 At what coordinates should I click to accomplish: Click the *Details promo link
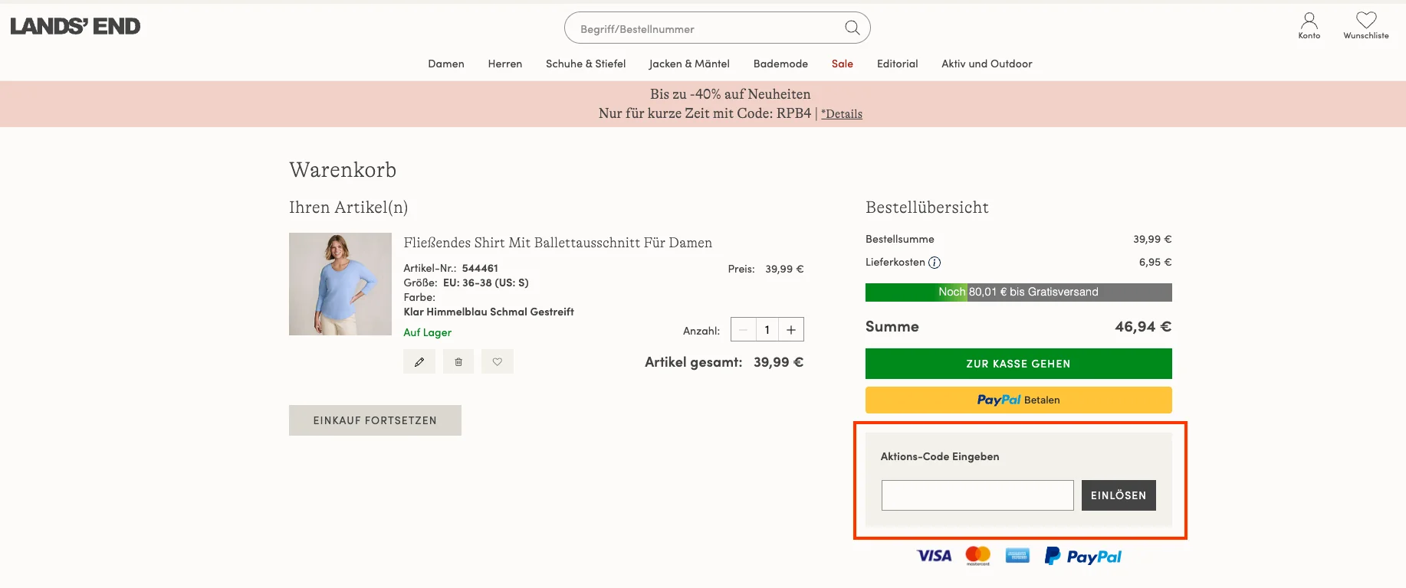[x=842, y=114]
